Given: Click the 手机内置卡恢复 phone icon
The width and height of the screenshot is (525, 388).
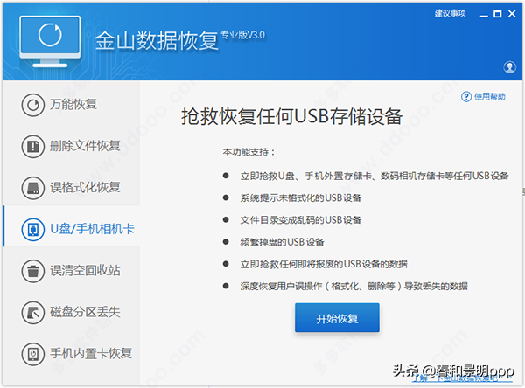Looking at the screenshot, I should (33, 354).
